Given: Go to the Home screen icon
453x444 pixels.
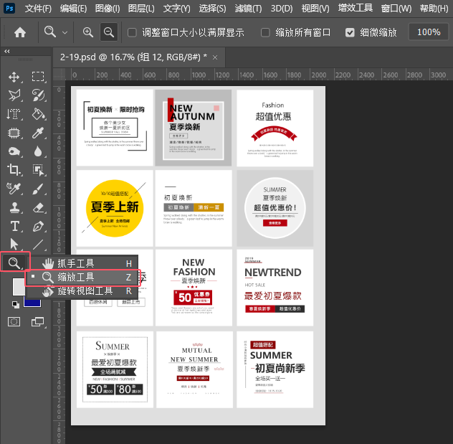Looking at the screenshot, I should pyautogui.click(x=20, y=32).
